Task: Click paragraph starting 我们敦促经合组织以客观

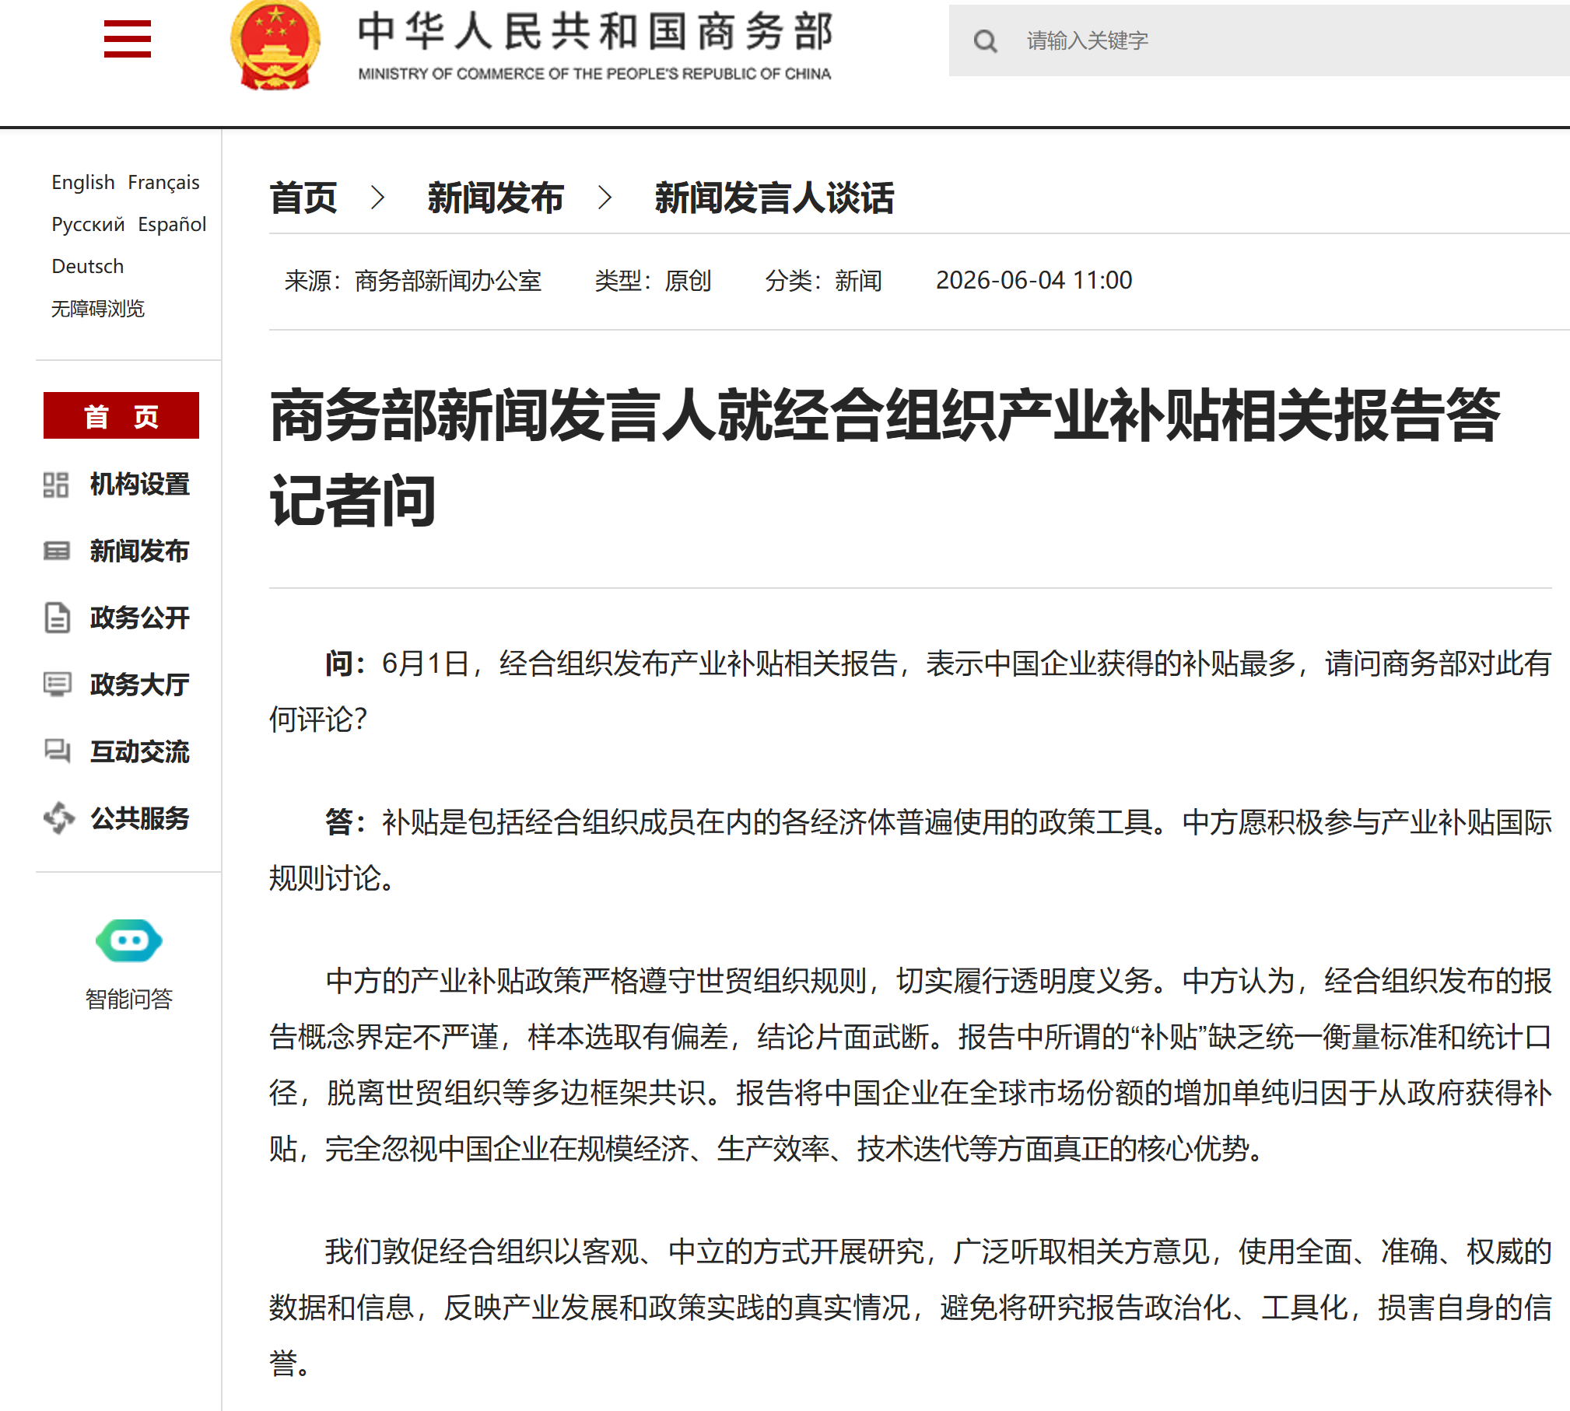Action: (x=910, y=1308)
